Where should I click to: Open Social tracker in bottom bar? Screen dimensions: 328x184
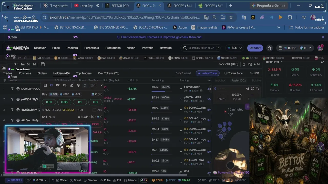point(76,180)
